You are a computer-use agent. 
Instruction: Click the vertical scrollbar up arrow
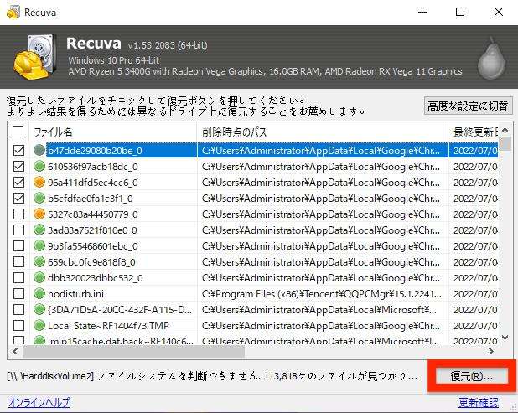505,130
